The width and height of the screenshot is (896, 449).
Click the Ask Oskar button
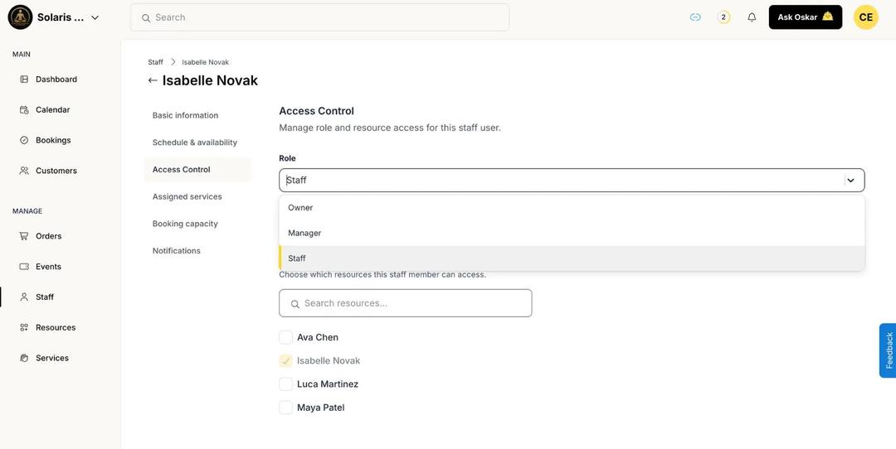tap(805, 17)
